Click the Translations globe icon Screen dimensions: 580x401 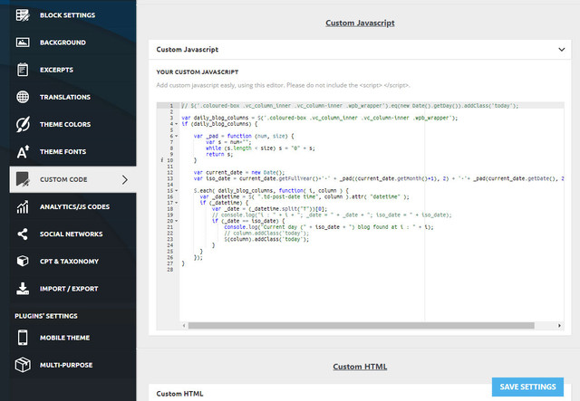(23, 97)
